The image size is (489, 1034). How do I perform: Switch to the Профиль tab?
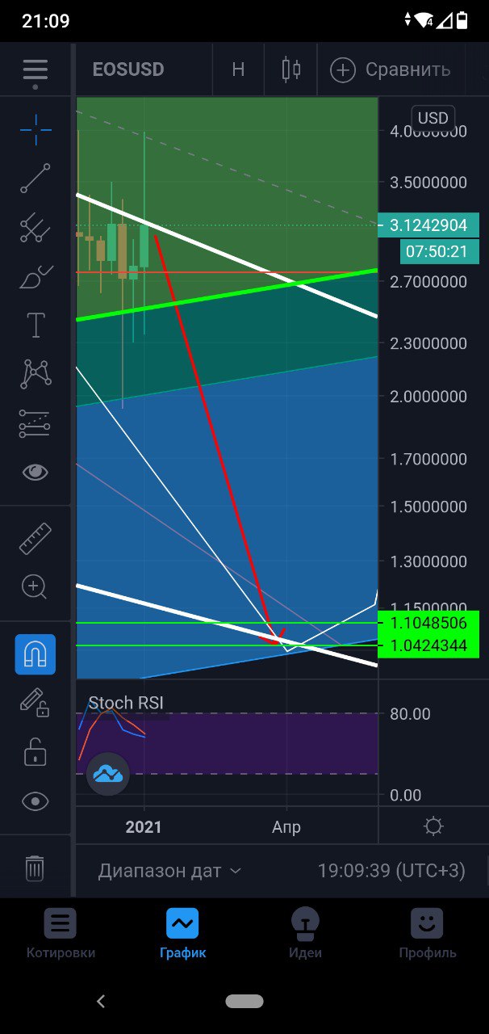click(x=428, y=934)
